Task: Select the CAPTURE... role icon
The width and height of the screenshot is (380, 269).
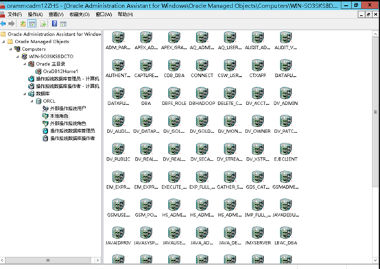Action: point(146,65)
